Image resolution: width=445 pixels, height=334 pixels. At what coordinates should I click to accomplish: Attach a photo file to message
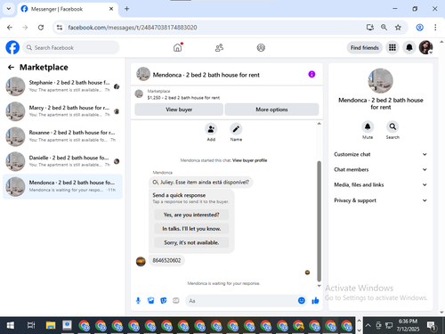[150, 301]
